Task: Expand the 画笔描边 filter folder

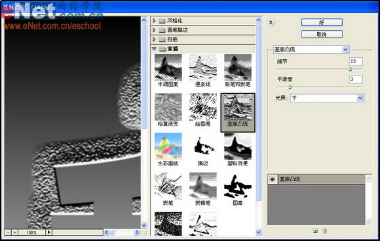Action: click(154, 30)
